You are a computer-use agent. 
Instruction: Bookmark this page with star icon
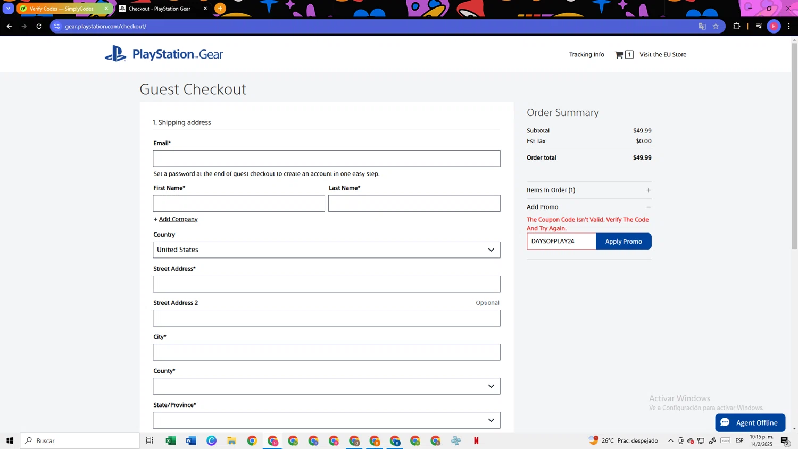click(716, 26)
